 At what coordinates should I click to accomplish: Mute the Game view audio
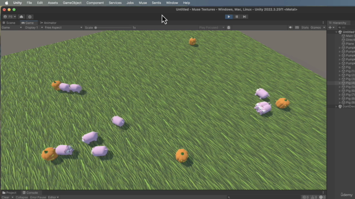coord(291,28)
